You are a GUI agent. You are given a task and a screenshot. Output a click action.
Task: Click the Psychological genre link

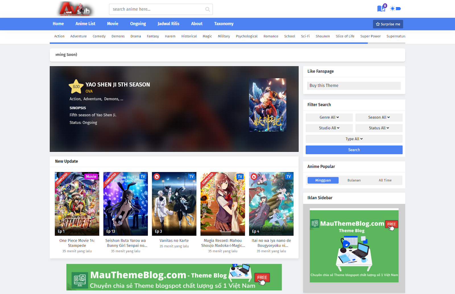[x=247, y=36]
